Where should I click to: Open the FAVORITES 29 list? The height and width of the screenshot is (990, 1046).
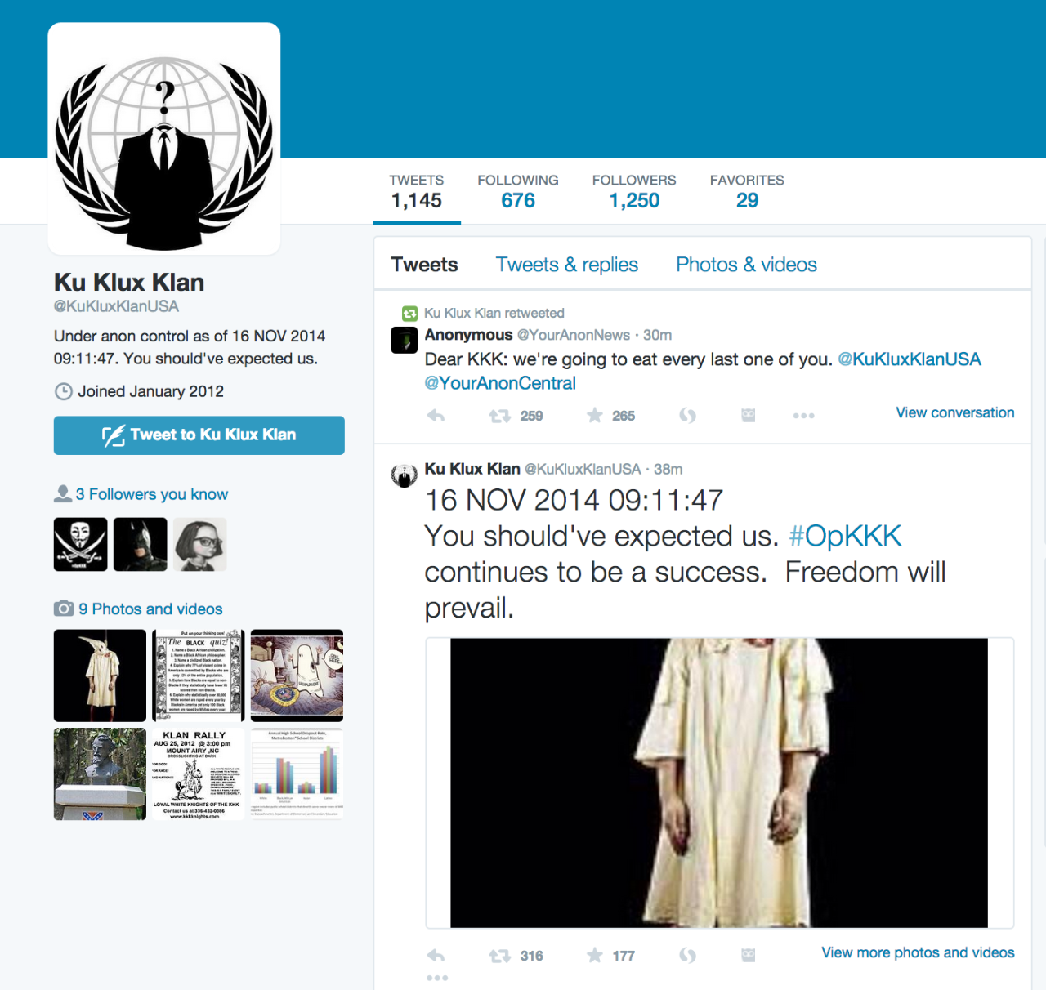tap(747, 192)
